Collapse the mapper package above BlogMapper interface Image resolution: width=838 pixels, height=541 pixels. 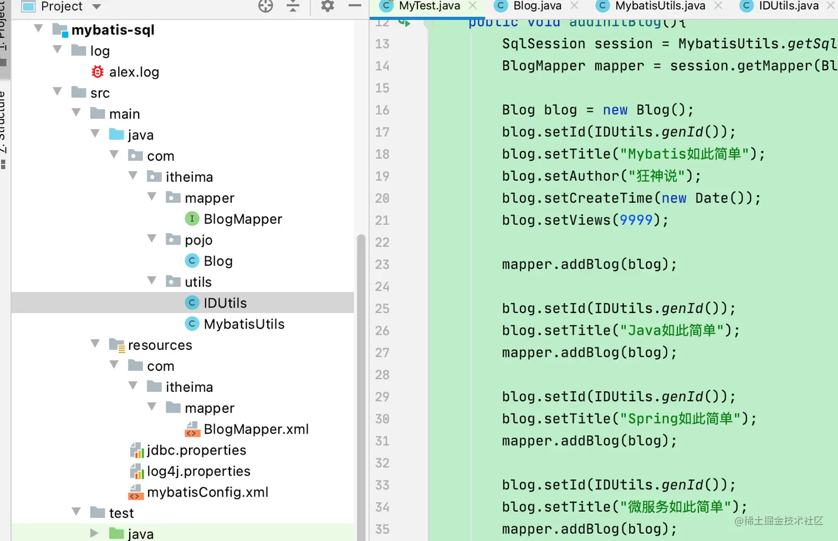tap(151, 196)
